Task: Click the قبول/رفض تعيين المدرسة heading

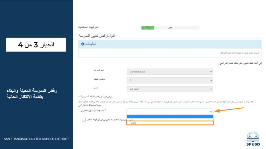Action: (x=97, y=36)
